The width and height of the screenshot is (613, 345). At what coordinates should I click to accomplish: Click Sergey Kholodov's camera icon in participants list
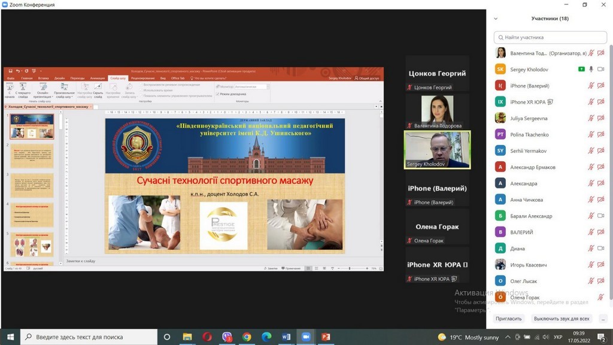click(x=601, y=69)
